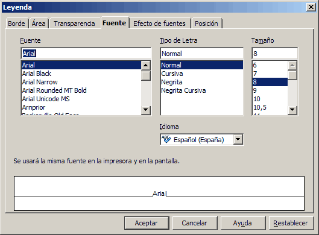Image resolution: width=319 pixels, height=235 pixels.
Task: Close the Leyenda dialog
Action: [x=311, y=7]
